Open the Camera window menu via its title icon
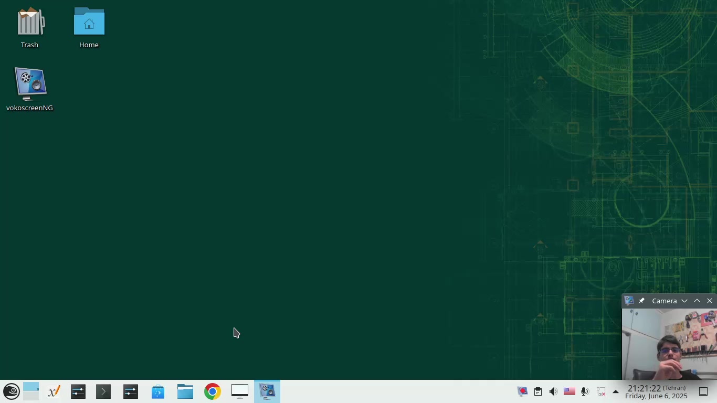This screenshot has width=717, height=403. (x=629, y=301)
